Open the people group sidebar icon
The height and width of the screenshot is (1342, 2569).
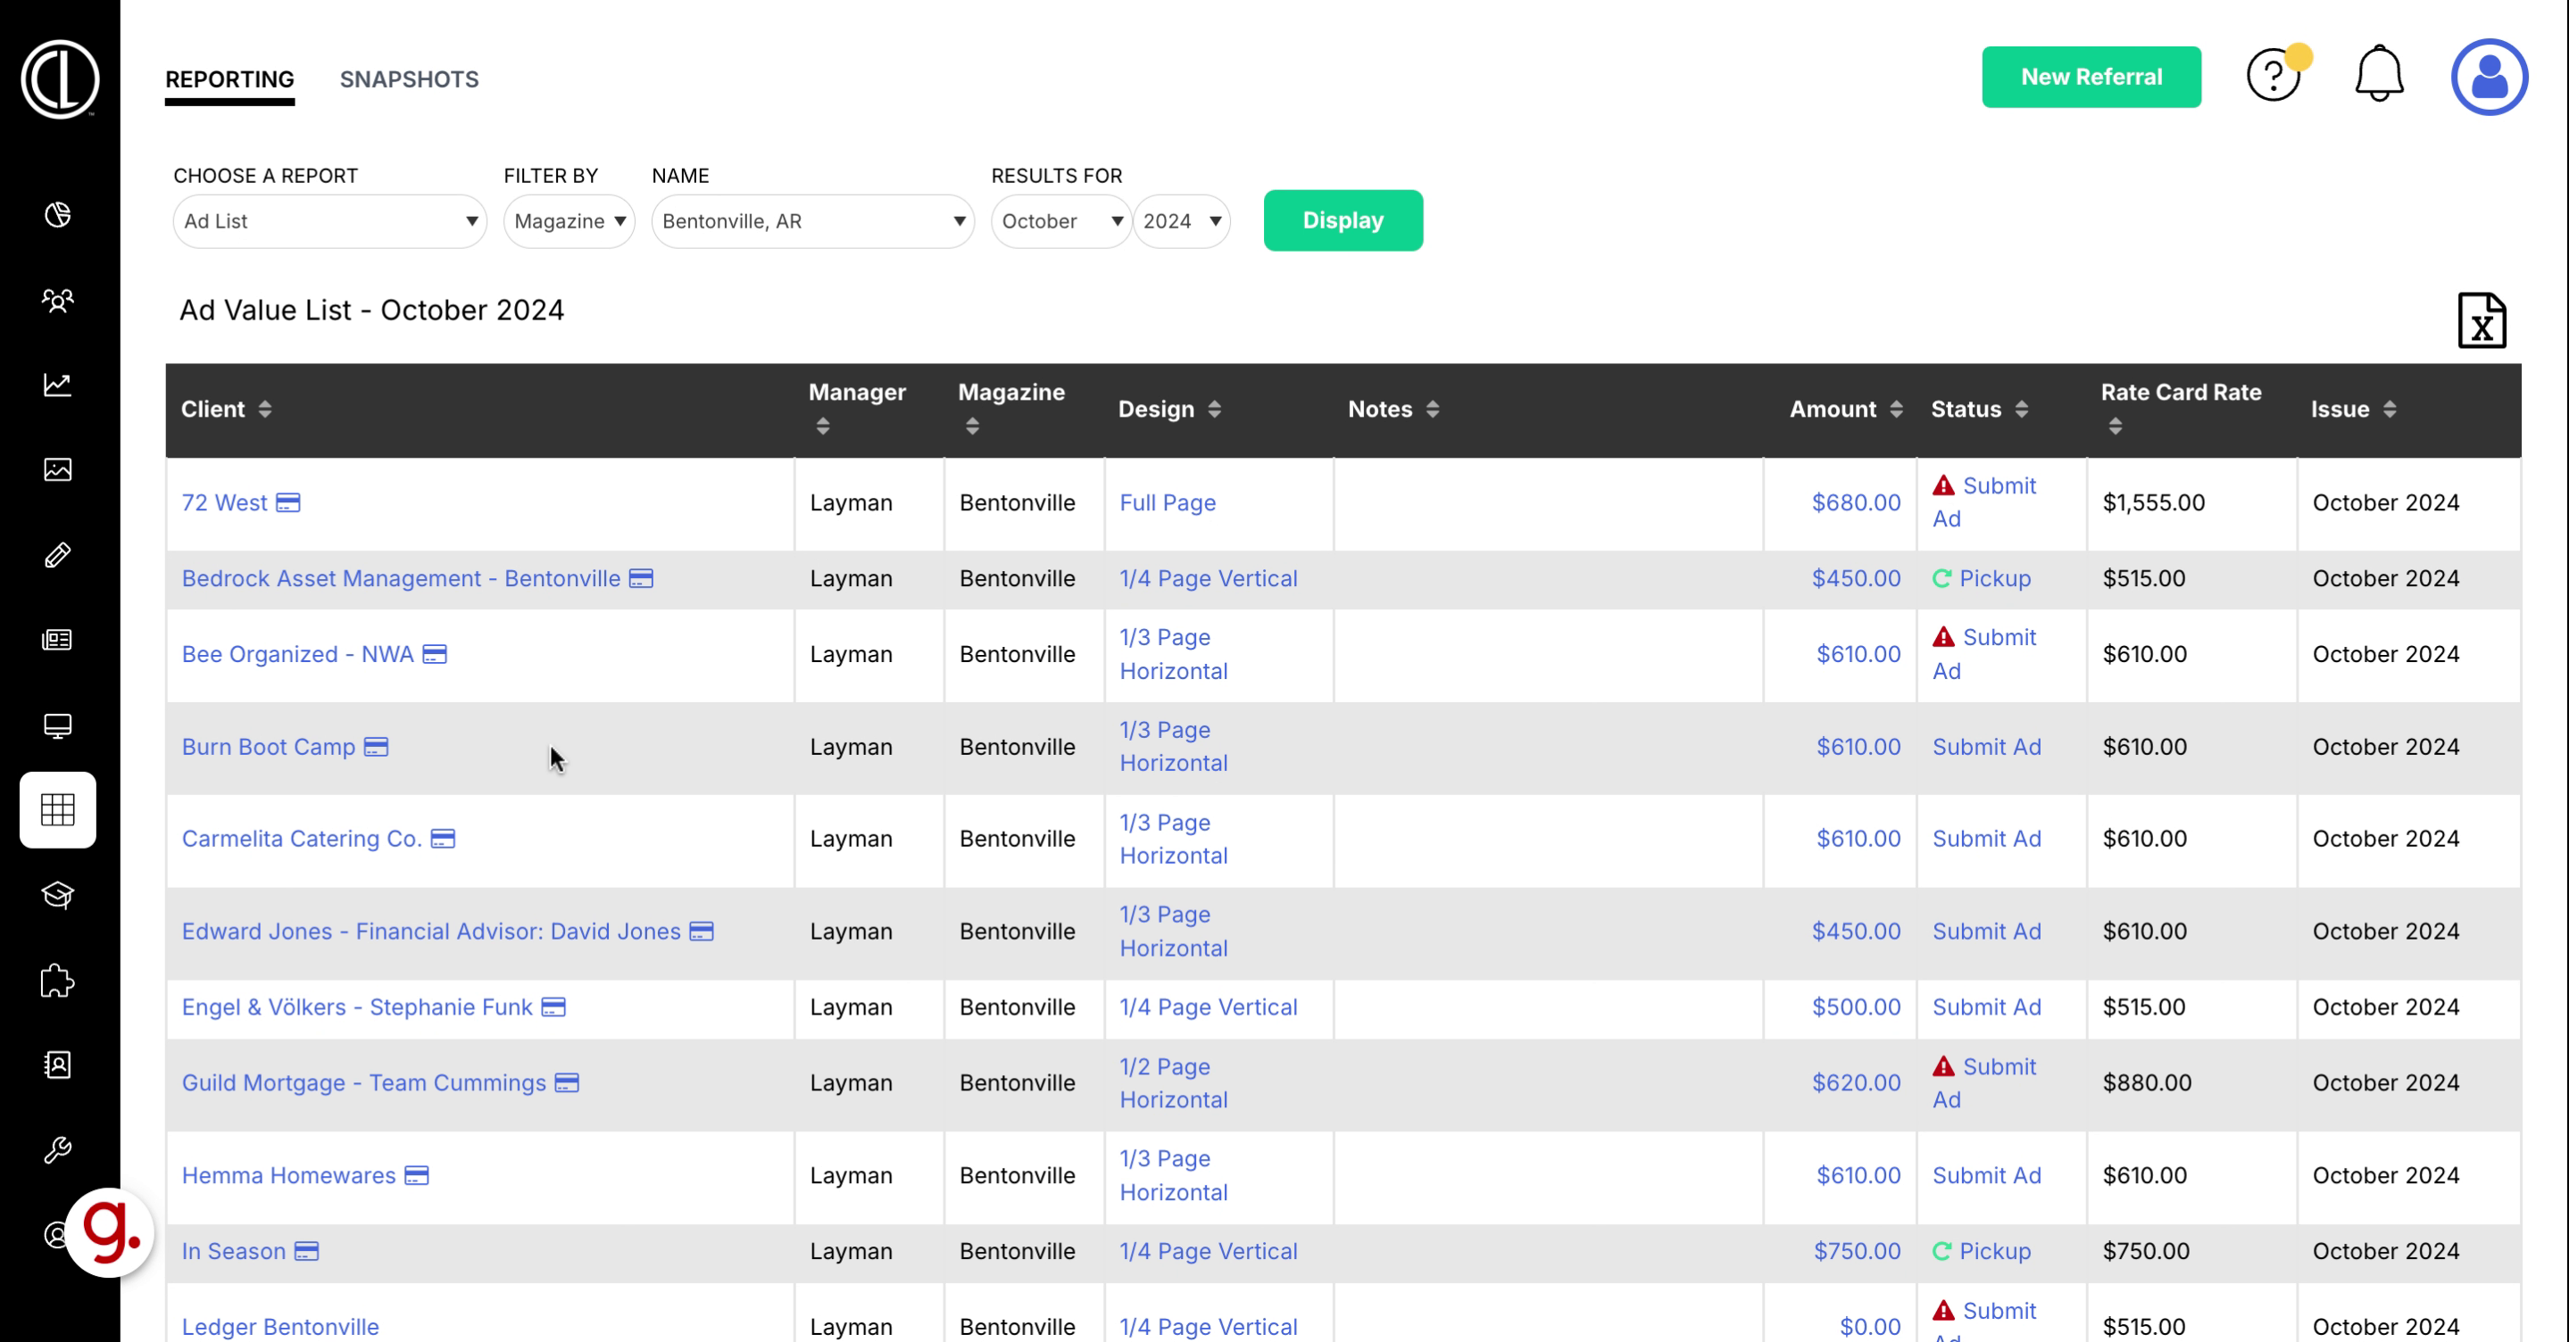[58, 300]
